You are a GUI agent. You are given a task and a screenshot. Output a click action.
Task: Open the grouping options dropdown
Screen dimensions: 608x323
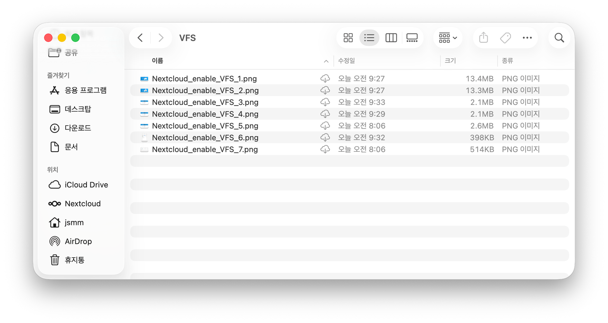pos(448,38)
